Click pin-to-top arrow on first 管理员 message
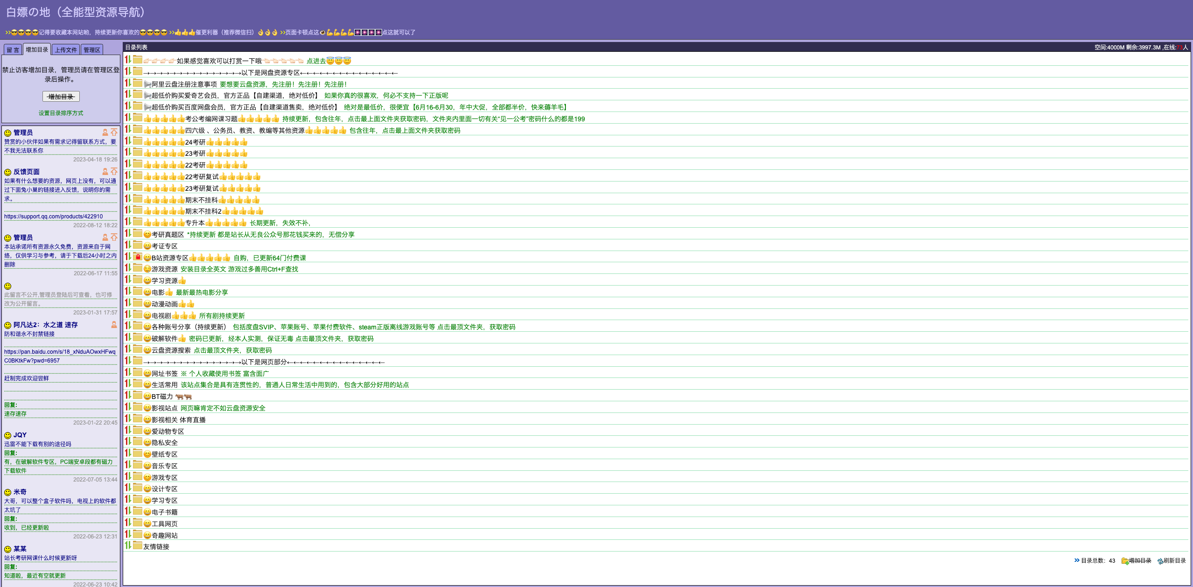Screen dimensions: 1193x587 pyautogui.click(x=114, y=133)
